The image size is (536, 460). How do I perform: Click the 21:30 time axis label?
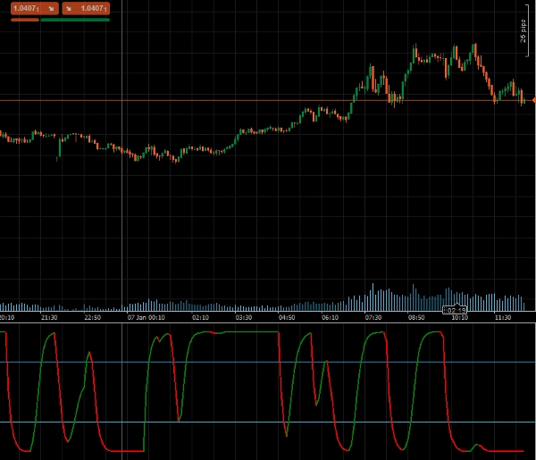tap(48, 317)
